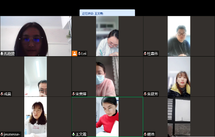This screenshot has height=137, width=215.
Task: Select 成晨's video feed
Action: click(x=36, y=76)
